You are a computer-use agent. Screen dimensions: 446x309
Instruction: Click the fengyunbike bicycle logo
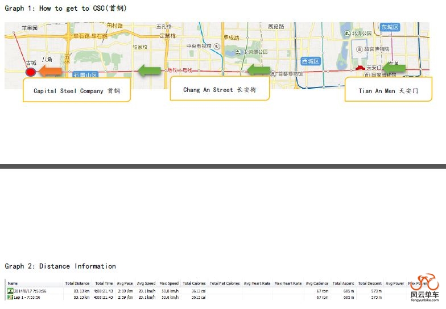(424, 287)
